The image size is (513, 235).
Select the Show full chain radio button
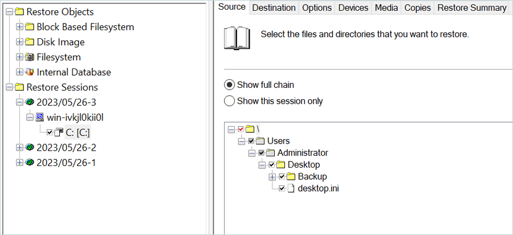(230, 85)
